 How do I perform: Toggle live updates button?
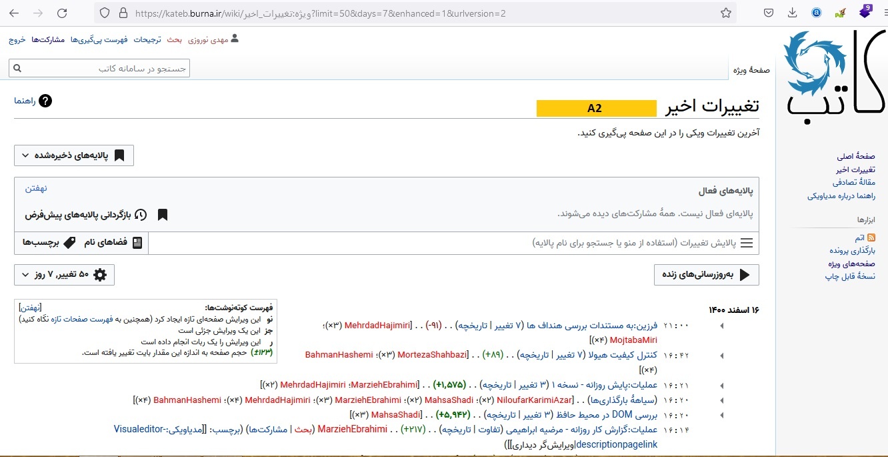click(706, 275)
